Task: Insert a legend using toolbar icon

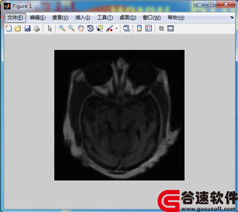Action: pyautogui.click(x=148, y=28)
